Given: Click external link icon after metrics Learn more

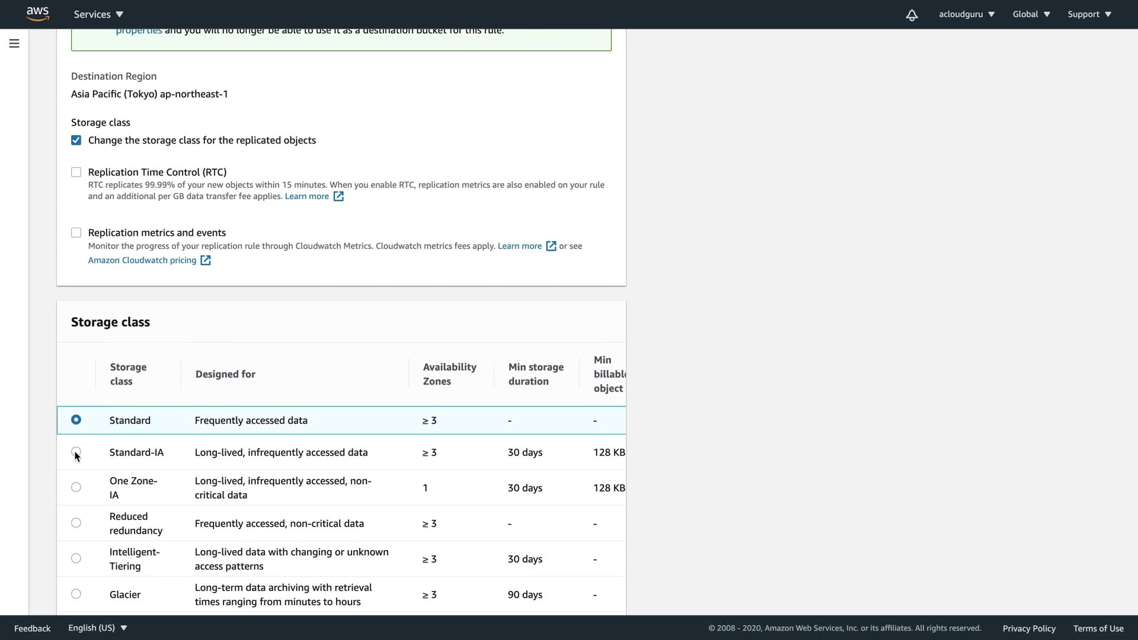Looking at the screenshot, I should pos(551,246).
